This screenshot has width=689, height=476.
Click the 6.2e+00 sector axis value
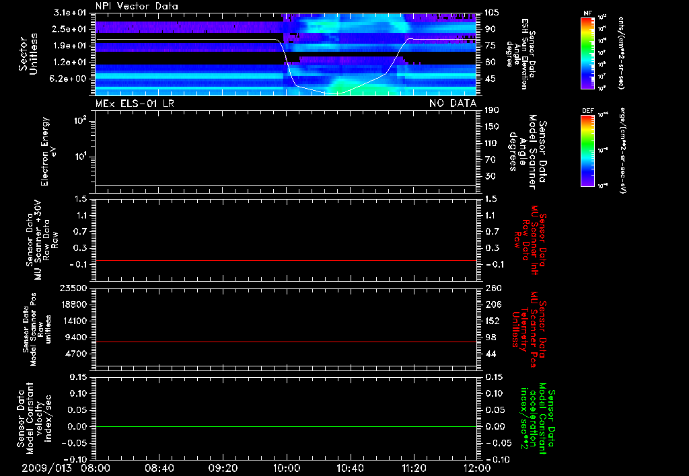69,79
